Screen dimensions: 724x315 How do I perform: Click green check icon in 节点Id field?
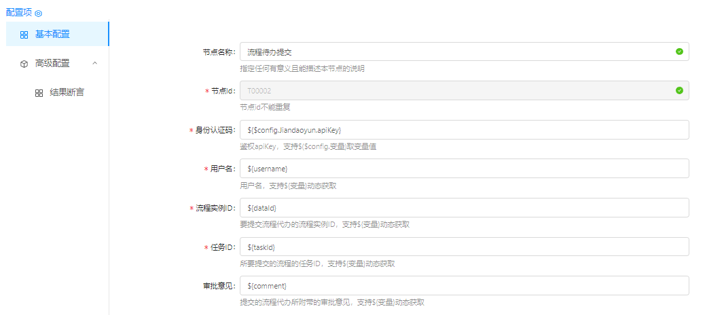click(x=679, y=91)
